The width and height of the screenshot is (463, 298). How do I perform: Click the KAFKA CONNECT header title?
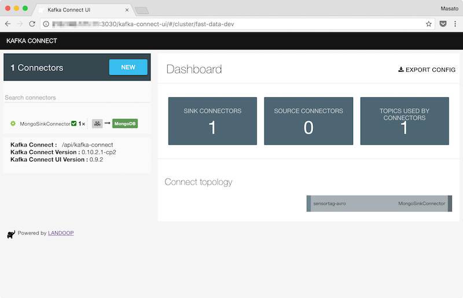31,41
